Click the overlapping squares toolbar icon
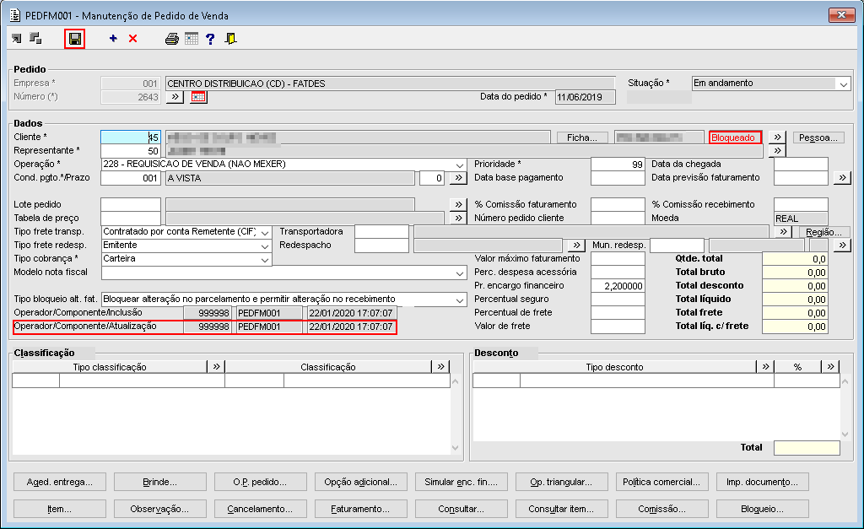Screen dimensions: 864x529 (35, 39)
